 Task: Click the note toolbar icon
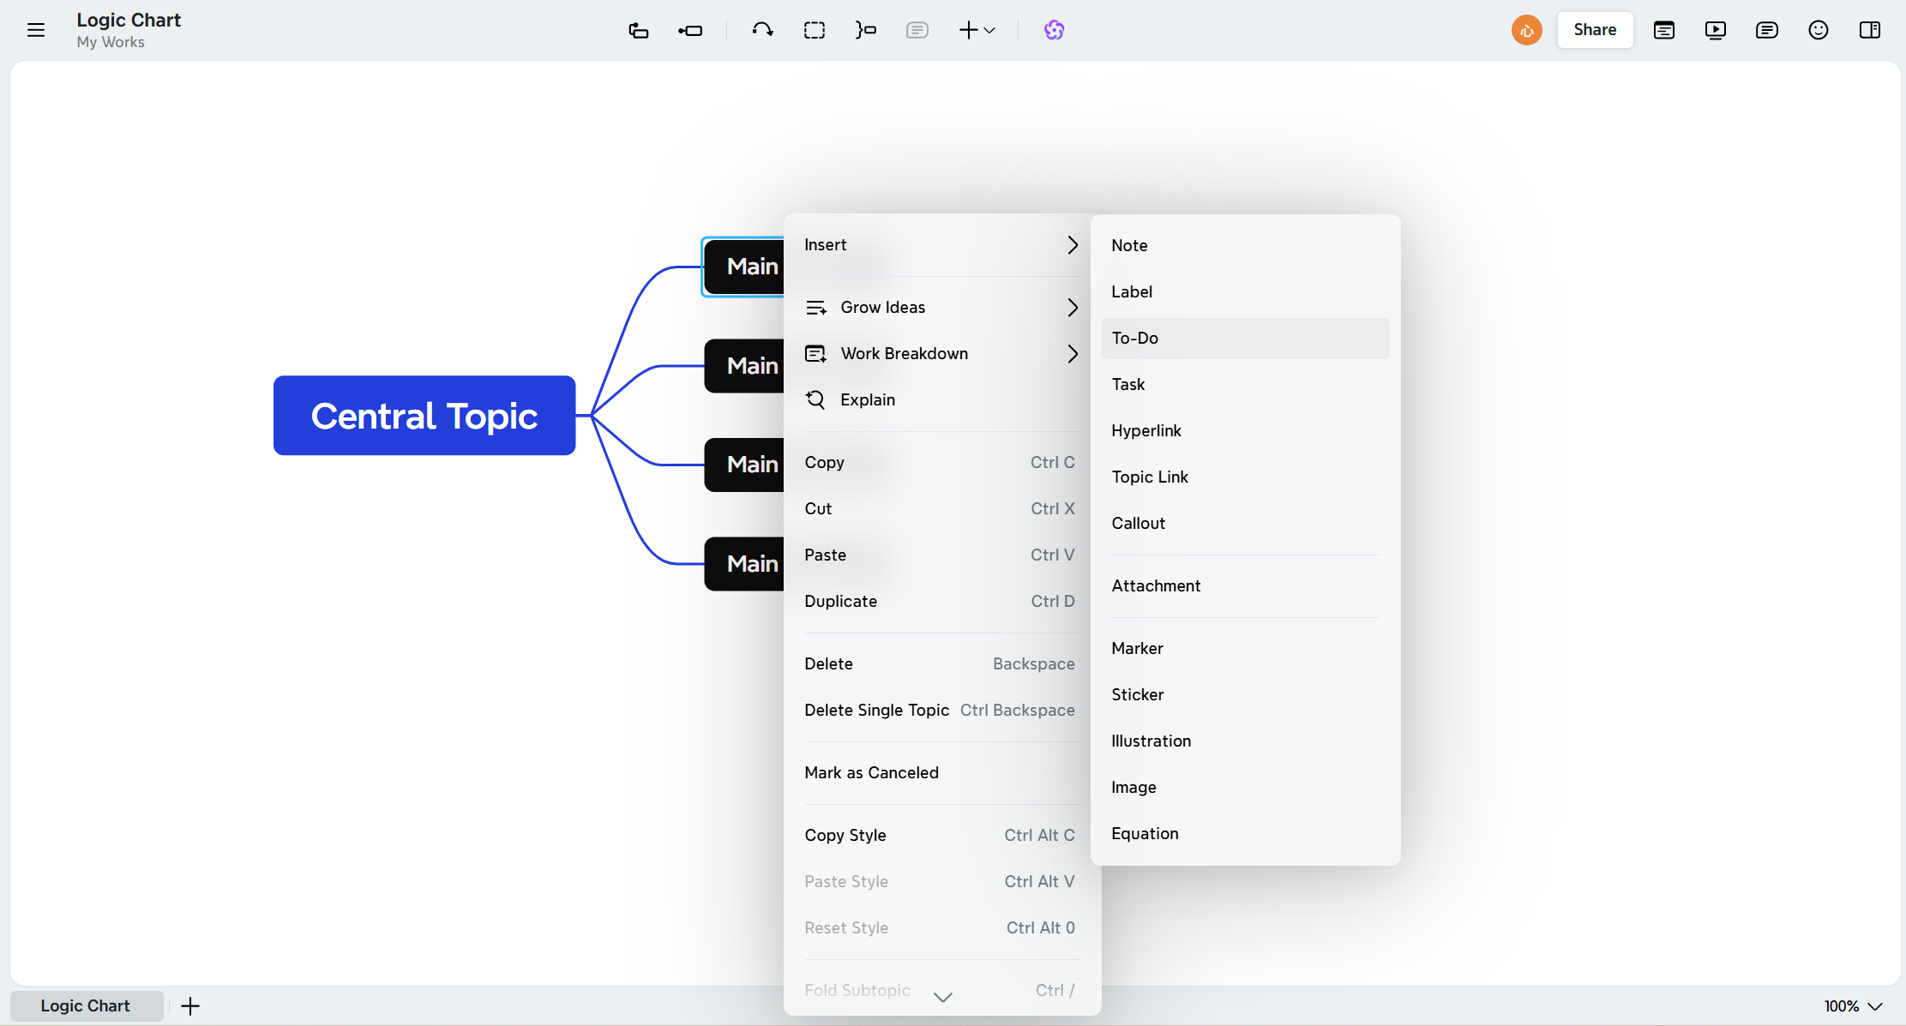[x=917, y=30]
